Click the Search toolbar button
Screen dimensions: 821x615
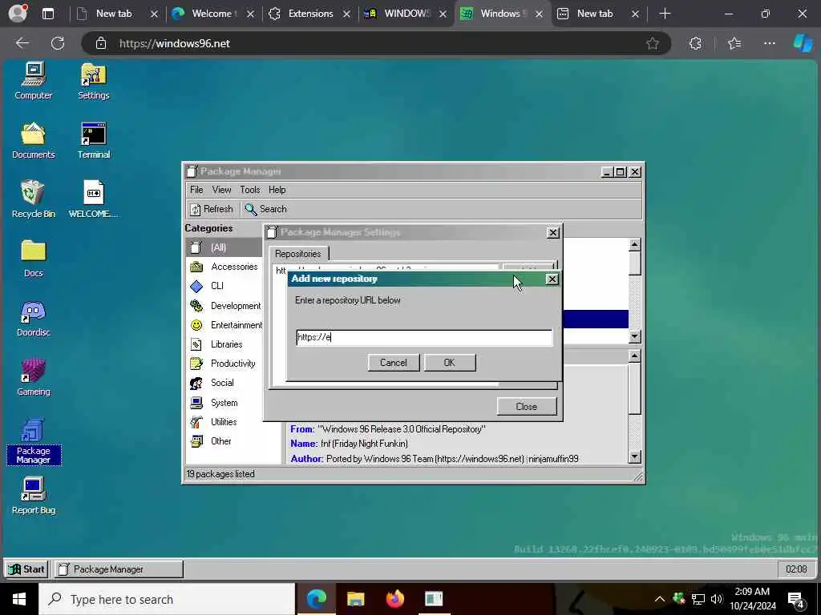coord(266,209)
